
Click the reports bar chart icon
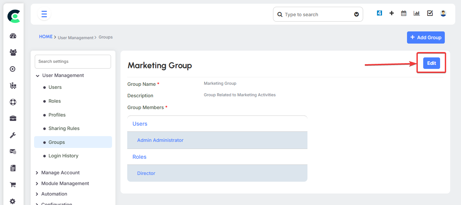tap(417, 14)
